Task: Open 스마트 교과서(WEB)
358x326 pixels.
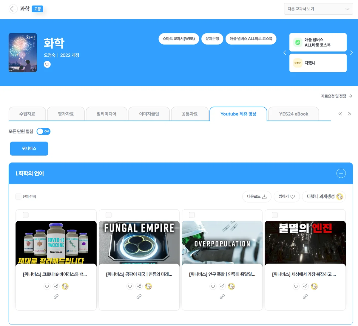Action: [x=179, y=39]
